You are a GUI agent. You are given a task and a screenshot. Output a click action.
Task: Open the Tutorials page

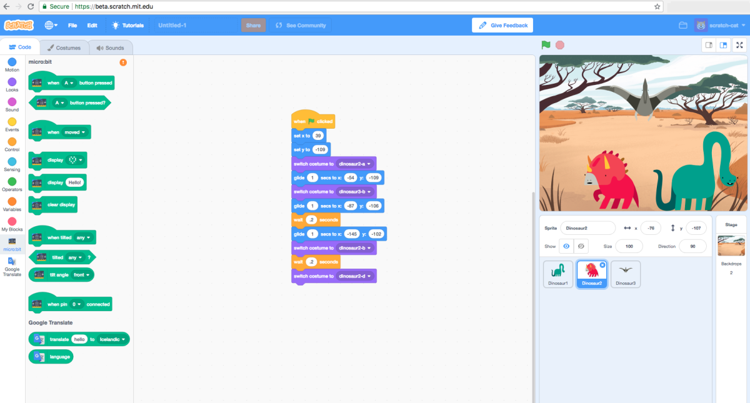coord(127,26)
